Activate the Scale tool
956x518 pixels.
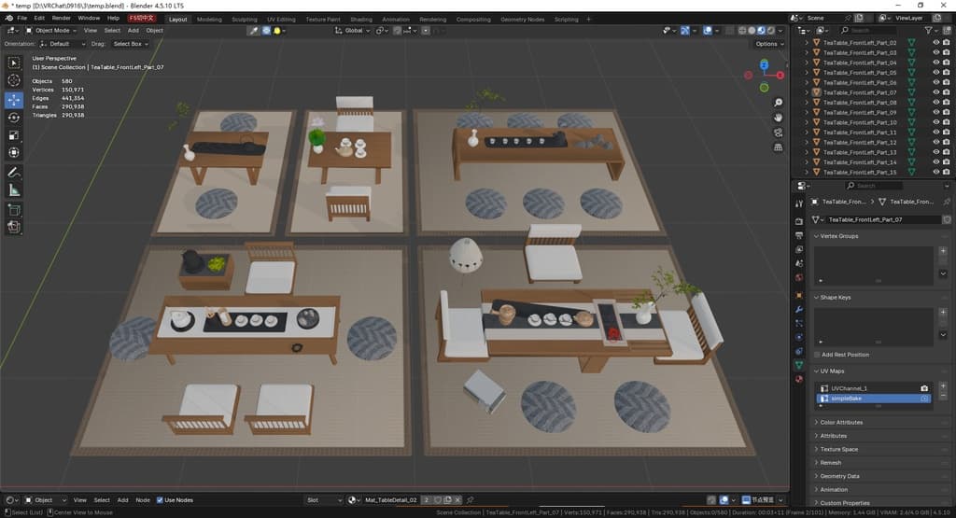13,135
